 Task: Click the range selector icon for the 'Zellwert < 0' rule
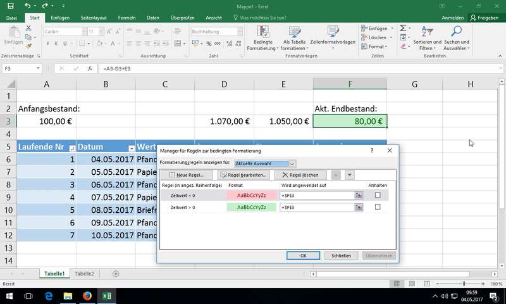click(x=359, y=196)
